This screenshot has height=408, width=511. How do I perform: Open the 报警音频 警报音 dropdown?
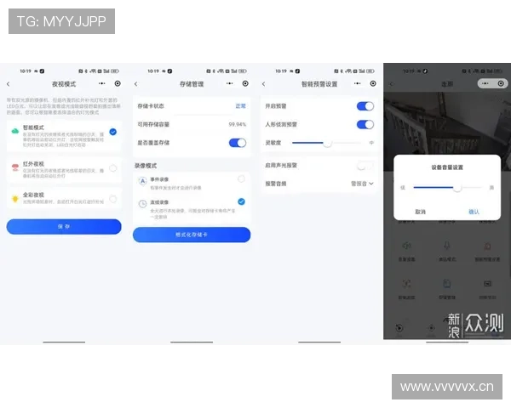(x=362, y=184)
